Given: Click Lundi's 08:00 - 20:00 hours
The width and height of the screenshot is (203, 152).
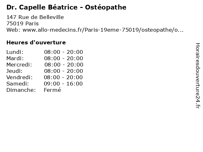Looking at the screenshot, I should click(x=63, y=52).
